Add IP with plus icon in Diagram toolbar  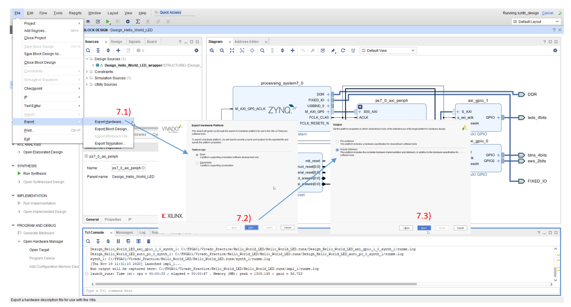click(292, 50)
